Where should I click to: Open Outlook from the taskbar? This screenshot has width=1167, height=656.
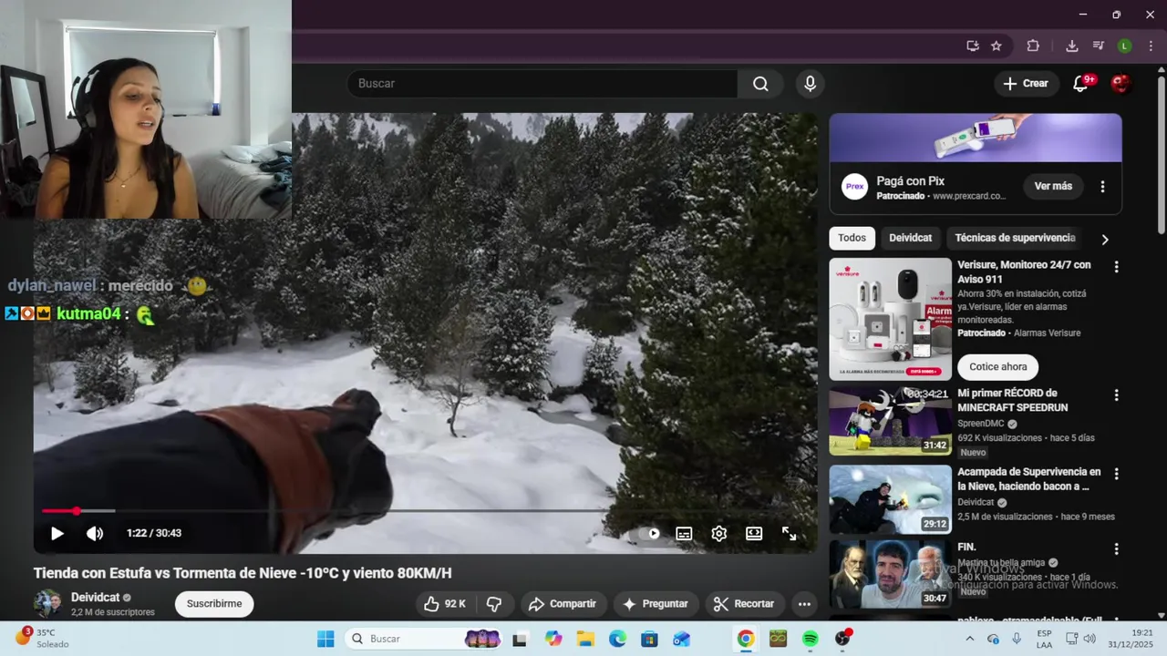(681, 639)
